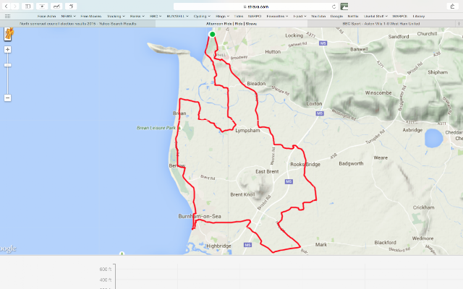Open the Library bookmark

pos(419,16)
